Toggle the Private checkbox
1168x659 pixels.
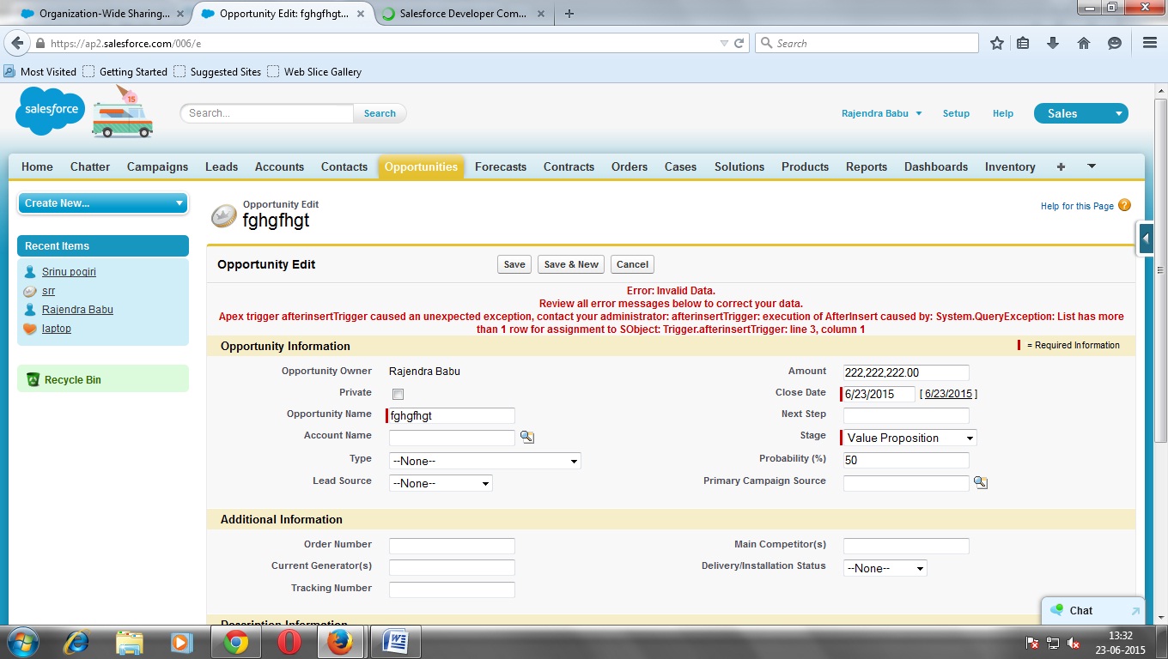398,394
